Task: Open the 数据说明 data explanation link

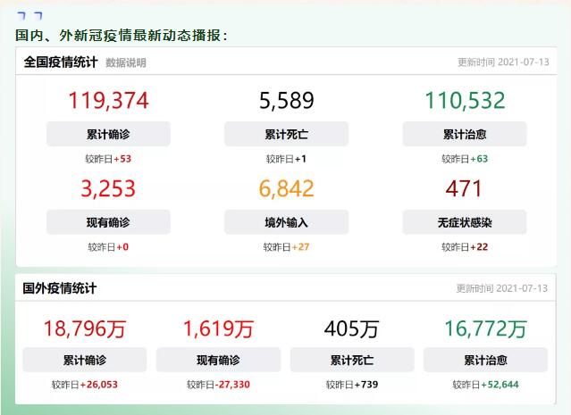Action: pyautogui.click(x=125, y=63)
